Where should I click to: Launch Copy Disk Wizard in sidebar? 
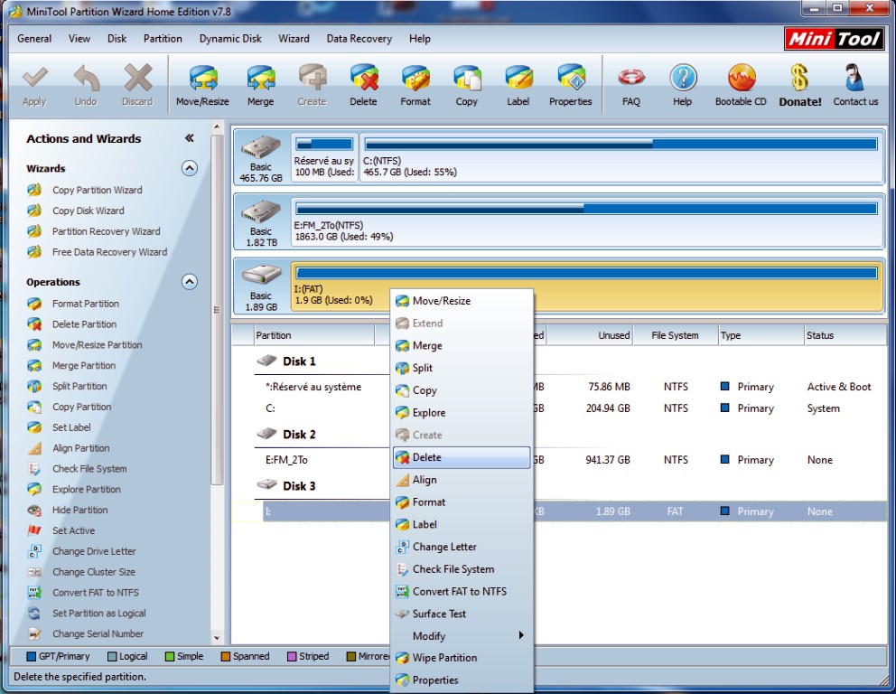(88, 211)
